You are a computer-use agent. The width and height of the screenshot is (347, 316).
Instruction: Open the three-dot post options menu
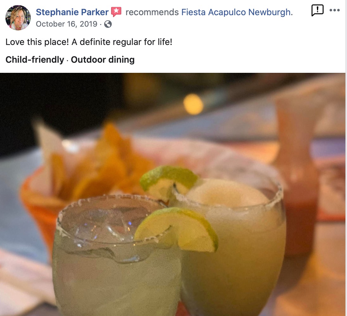(334, 10)
